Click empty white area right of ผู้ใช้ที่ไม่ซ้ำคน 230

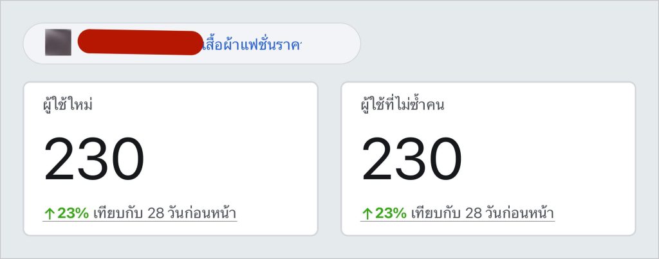coord(548,159)
